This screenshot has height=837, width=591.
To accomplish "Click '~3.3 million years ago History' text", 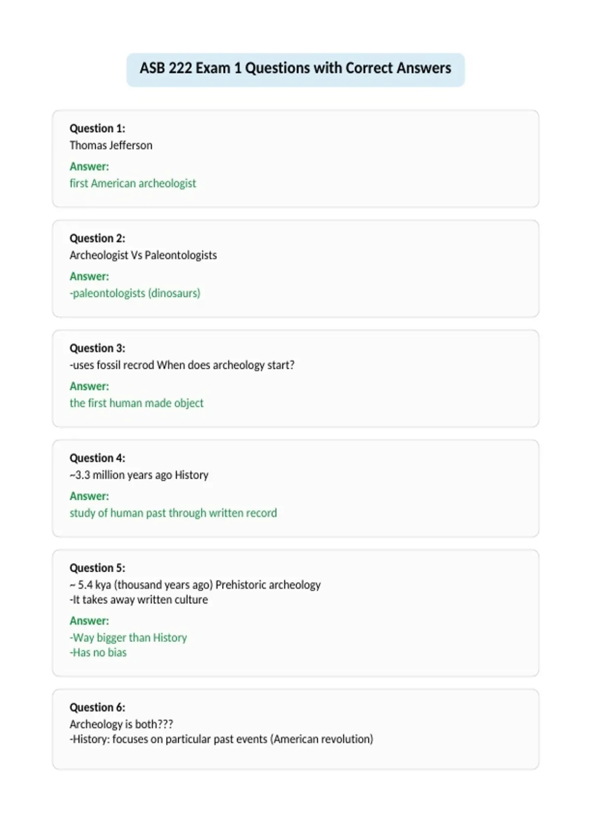I will 139,475.
